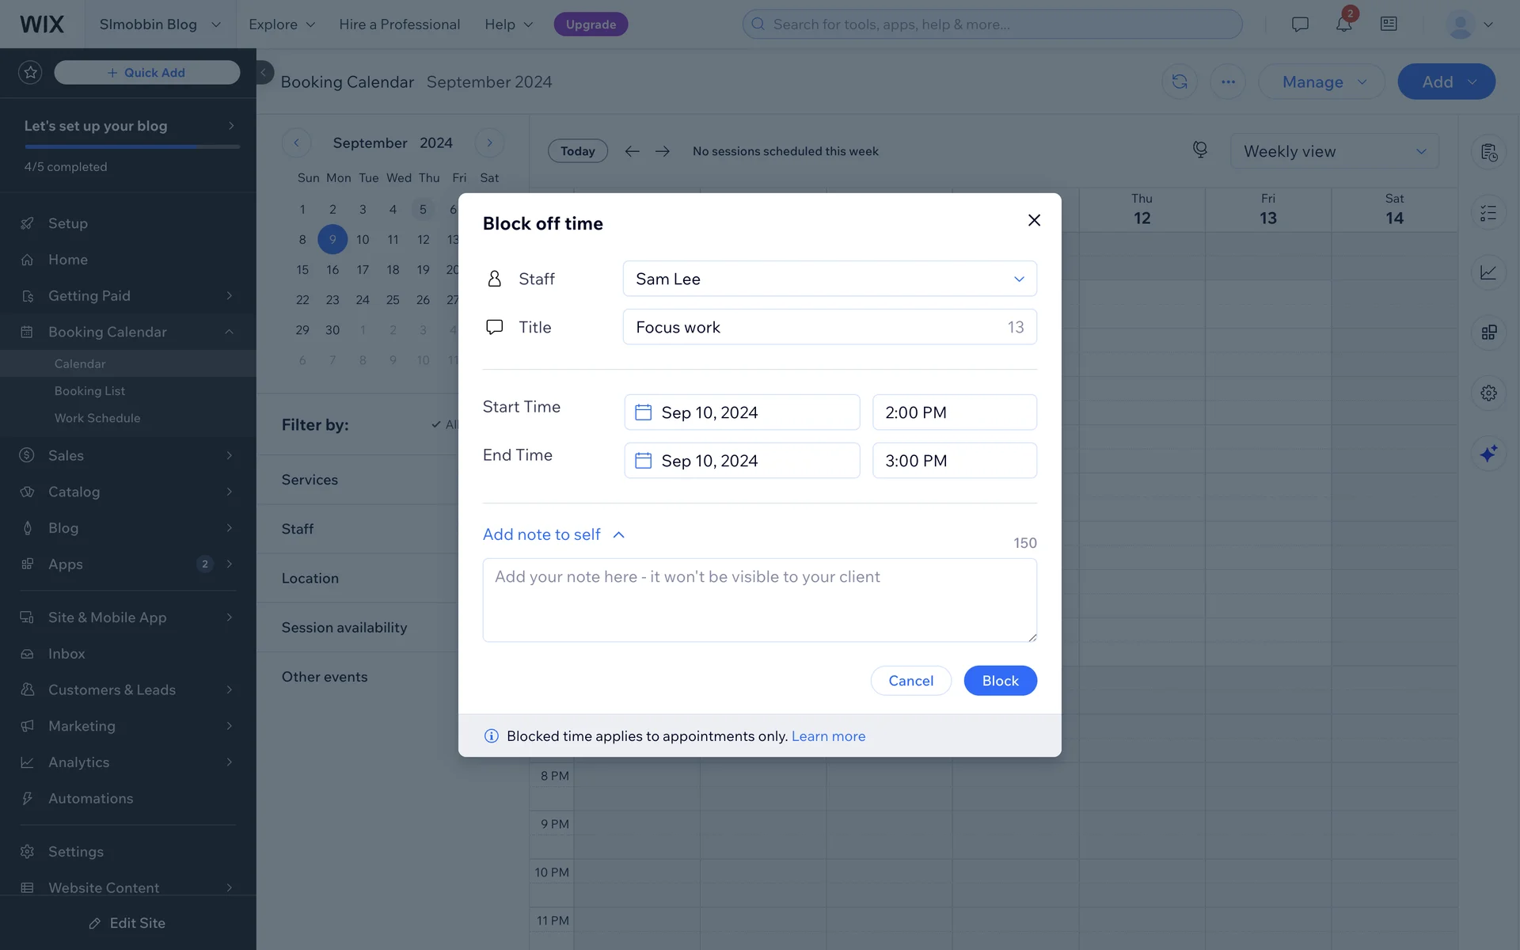Image resolution: width=1520 pixels, height=950 pixels.
Task: Open the right panel settings gear icon
Action: 1488,393
